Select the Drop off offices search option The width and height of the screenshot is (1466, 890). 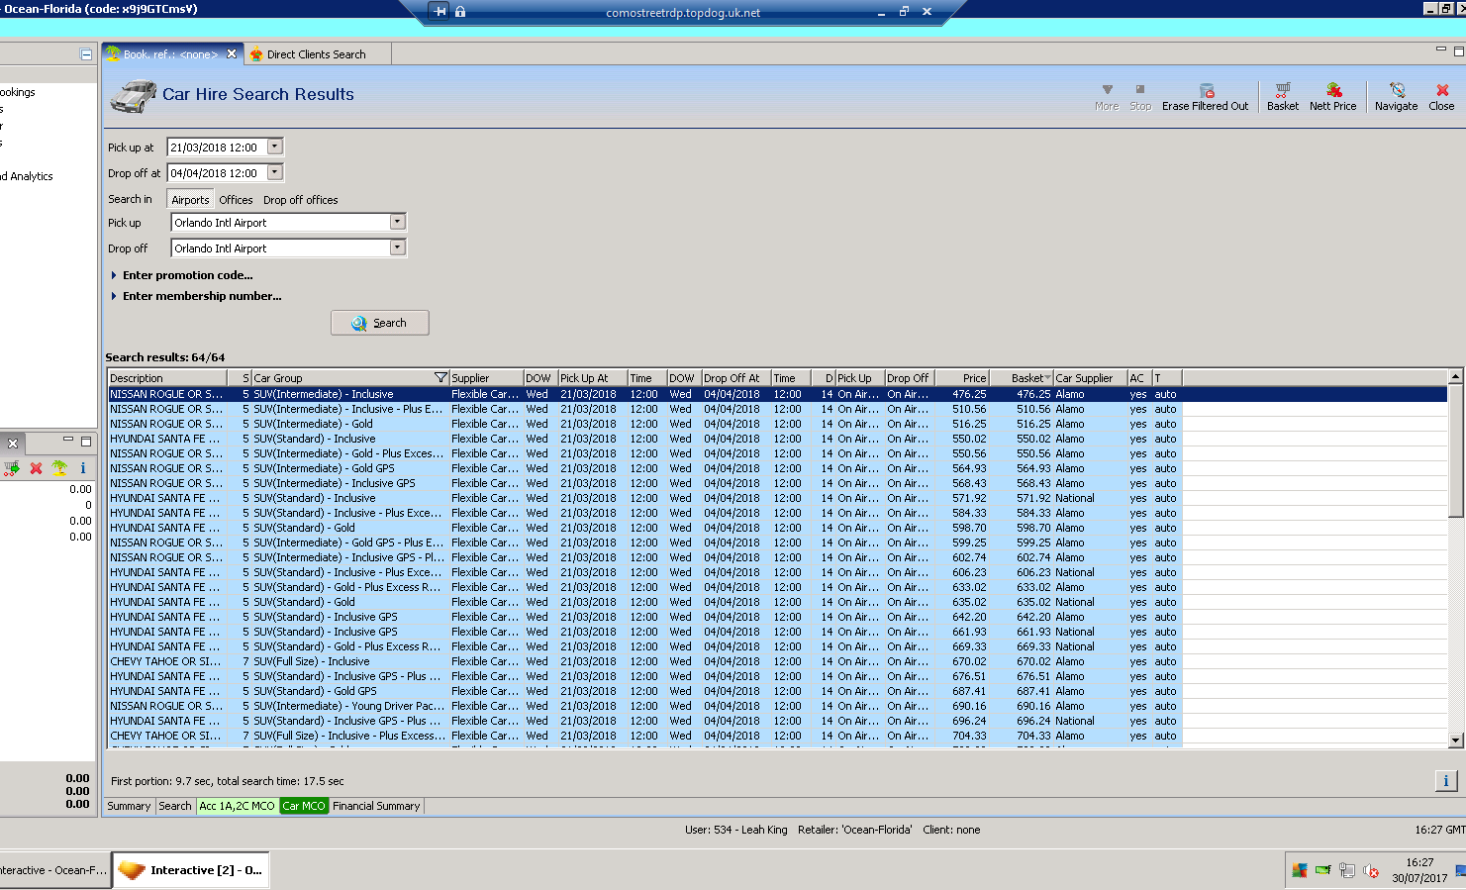pyautogui.click(x=301, y=200)
